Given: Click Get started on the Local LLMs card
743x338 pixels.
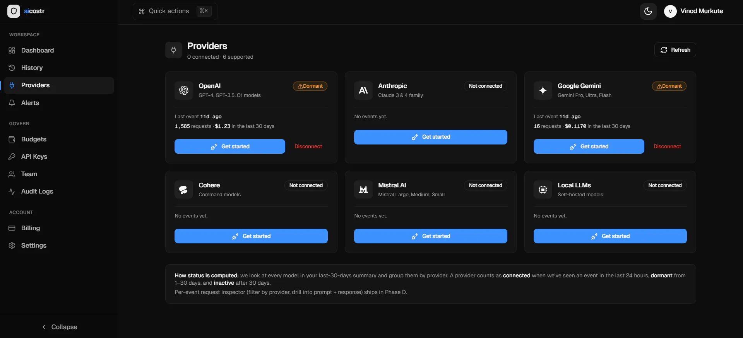Looking at the screenshot, I should (x=610, y=236).
